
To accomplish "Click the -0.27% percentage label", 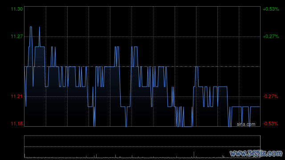I will coord(270,96).
